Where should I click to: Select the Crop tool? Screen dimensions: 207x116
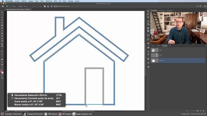point(2,23)
